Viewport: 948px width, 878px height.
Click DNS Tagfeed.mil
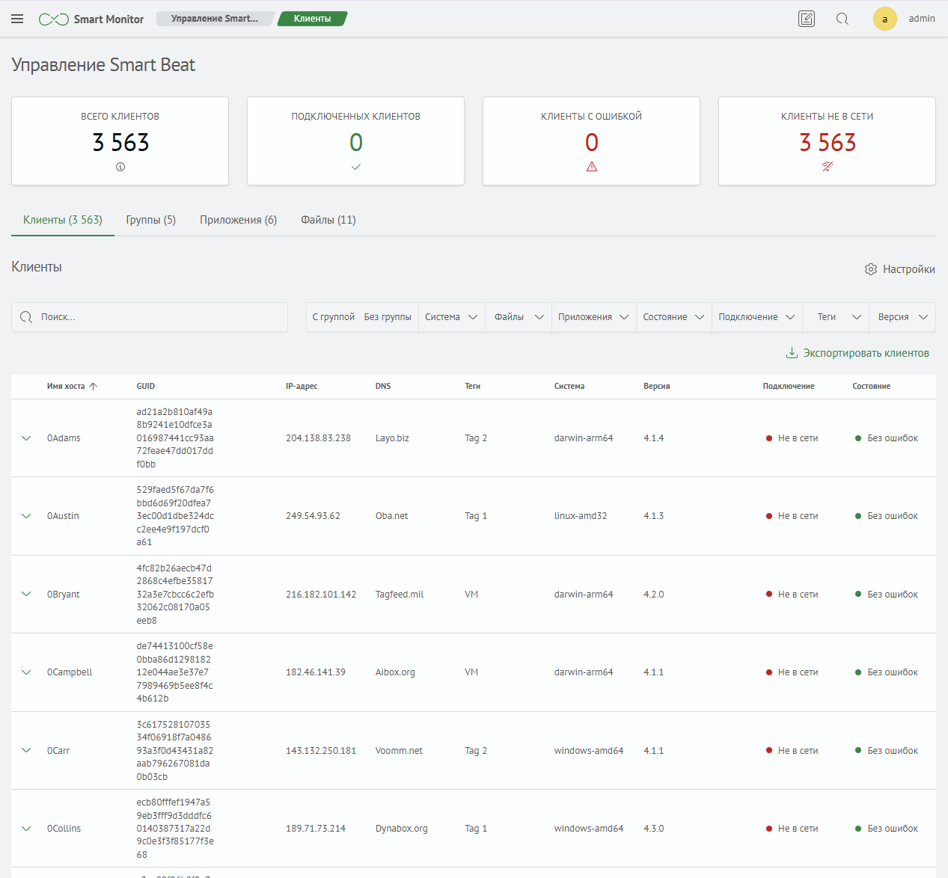click(400, 595)
